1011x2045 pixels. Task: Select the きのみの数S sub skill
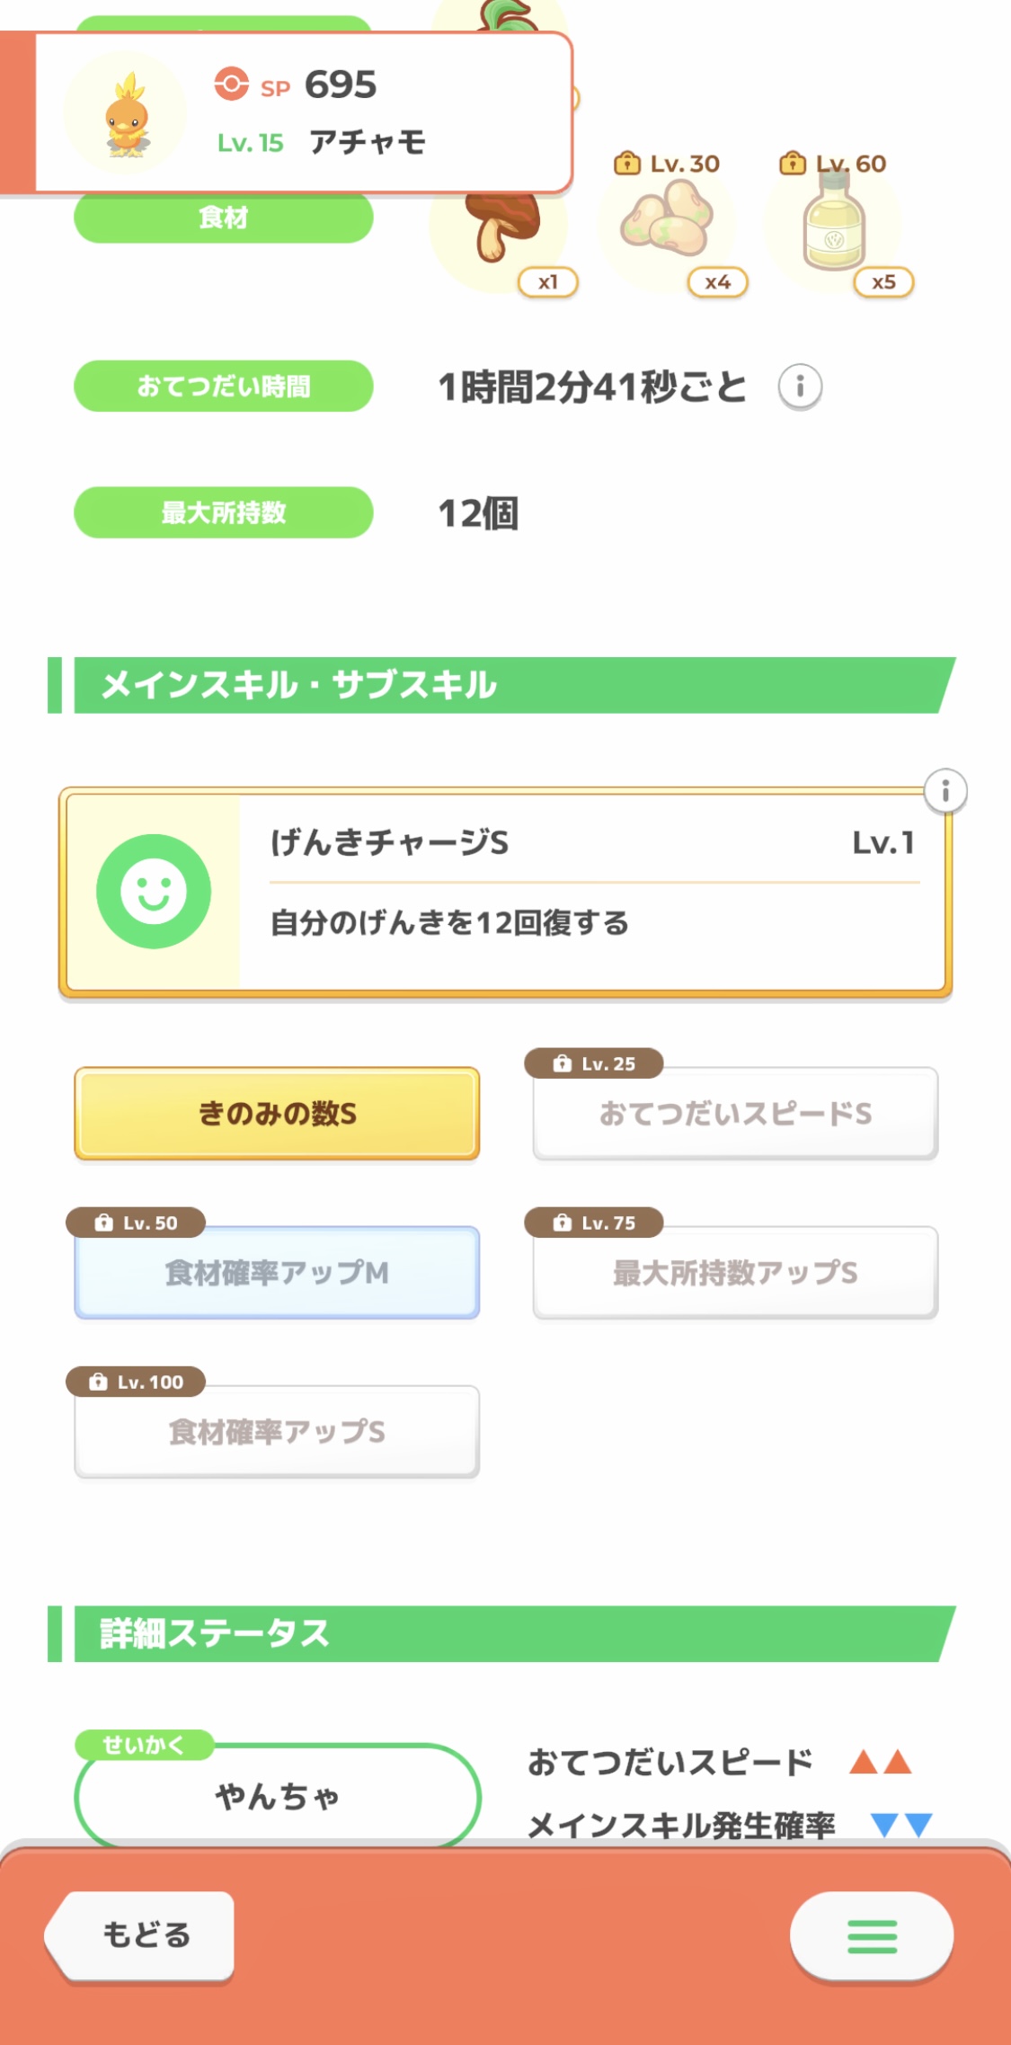[277, 1114]
